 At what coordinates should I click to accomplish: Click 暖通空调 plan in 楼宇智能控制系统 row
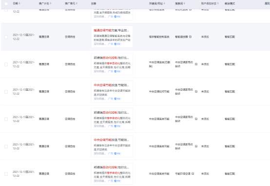[x=44, y=37]
